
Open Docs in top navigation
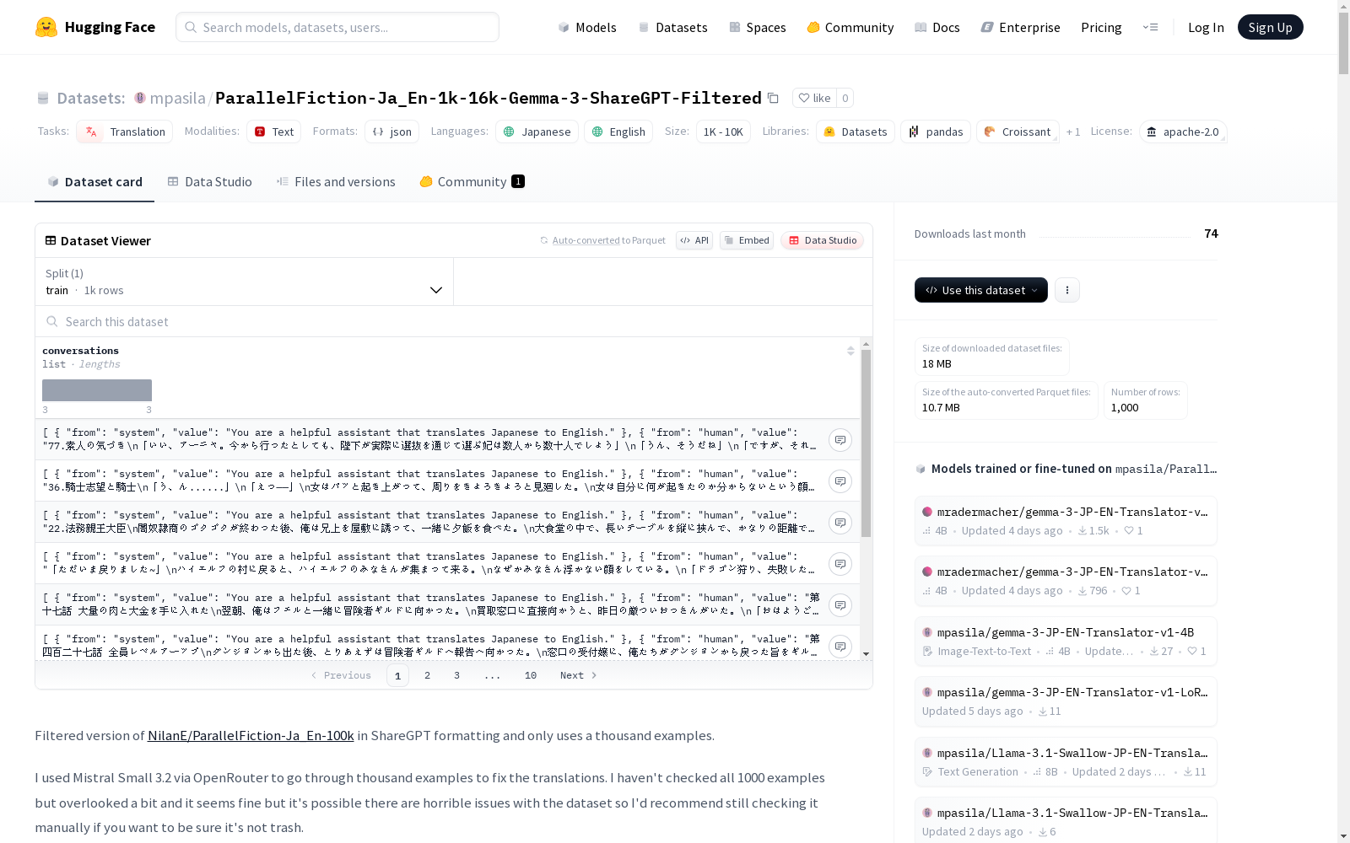pyautogui.click(x=937, y=27)
